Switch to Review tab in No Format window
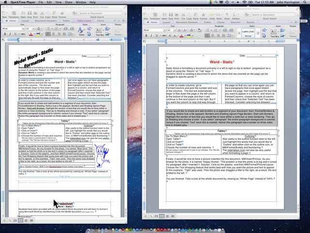The width and height of the screenshot is (310, 233). [x=250, y=22]
